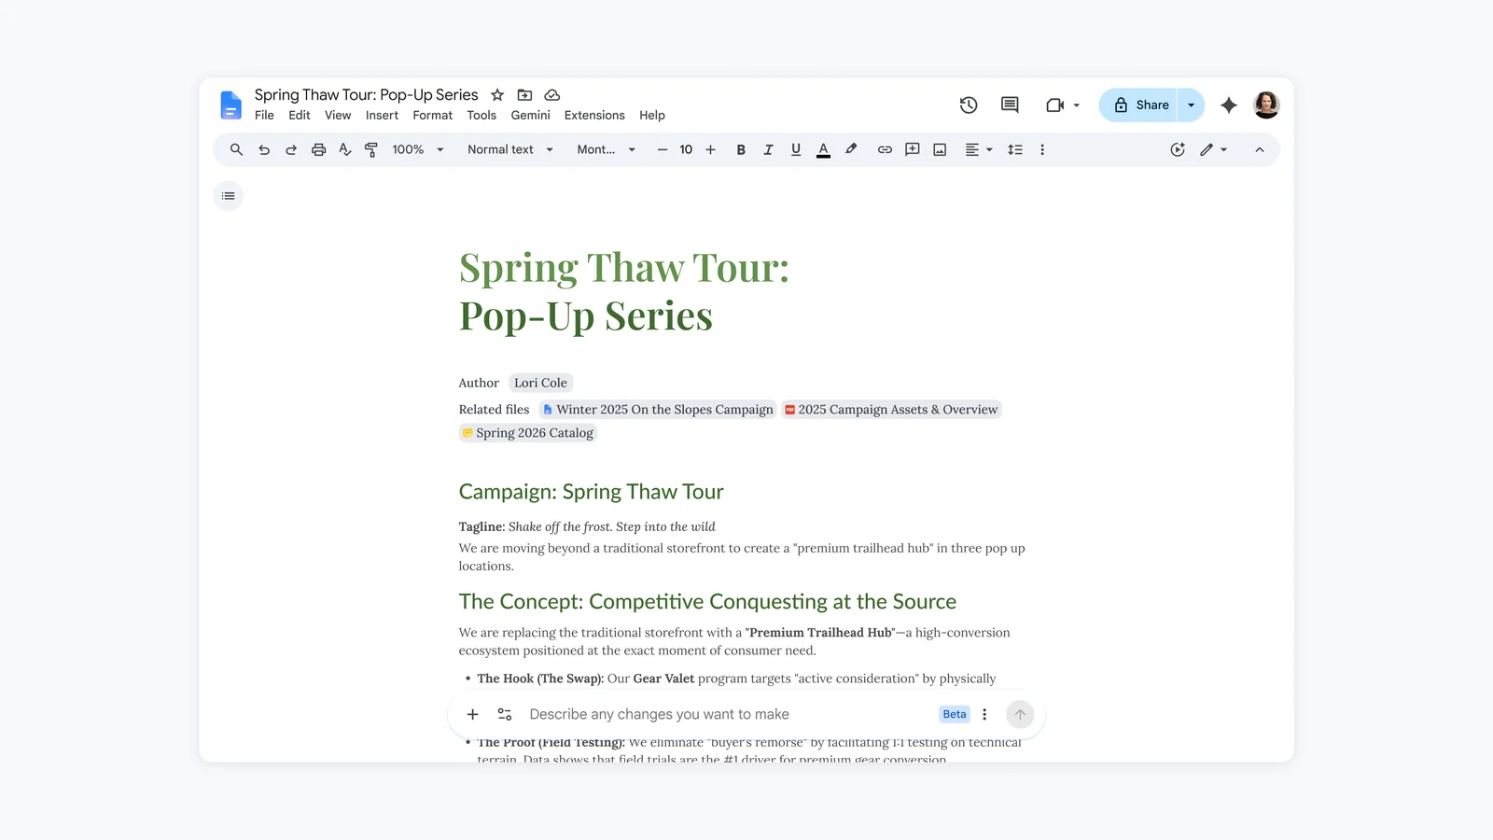Show document outline tabs button
Viewport: 1493px width, 840px height.
click(229, 196)
